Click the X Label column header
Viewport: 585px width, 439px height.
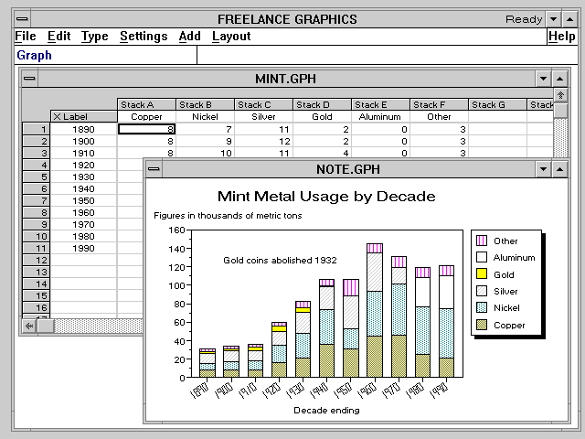[83, 116]
